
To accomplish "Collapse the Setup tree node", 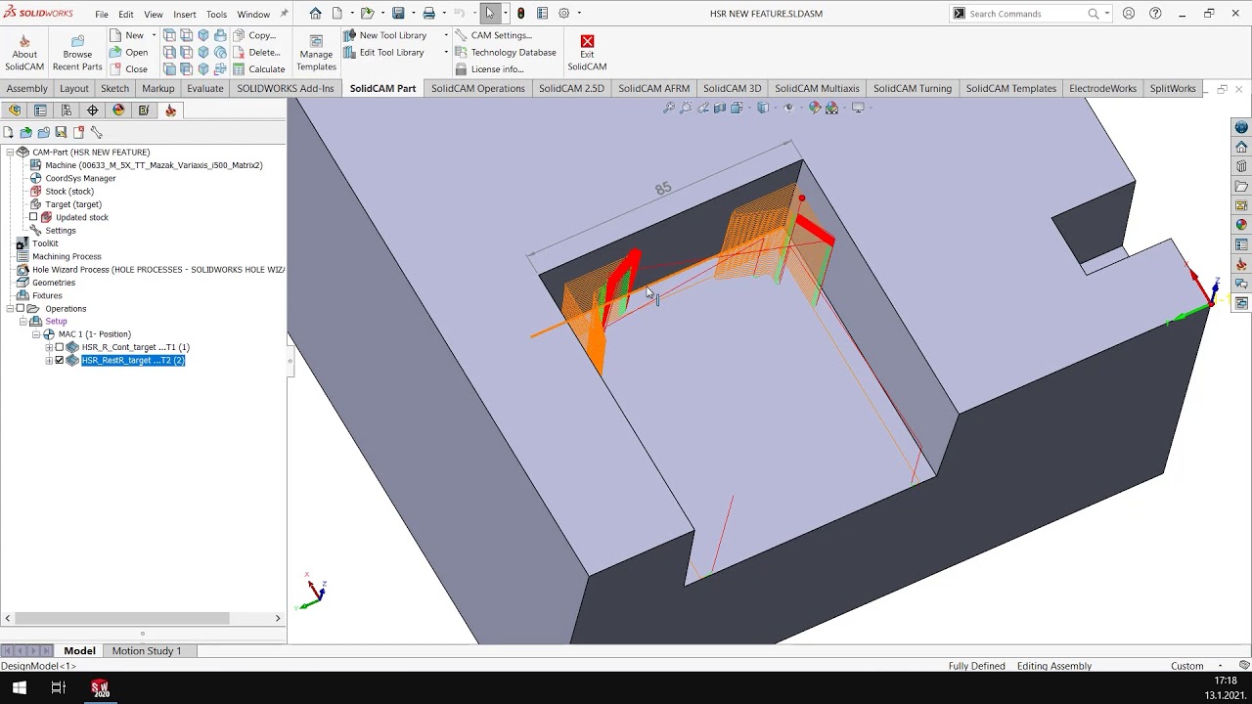I will (23, 321).
